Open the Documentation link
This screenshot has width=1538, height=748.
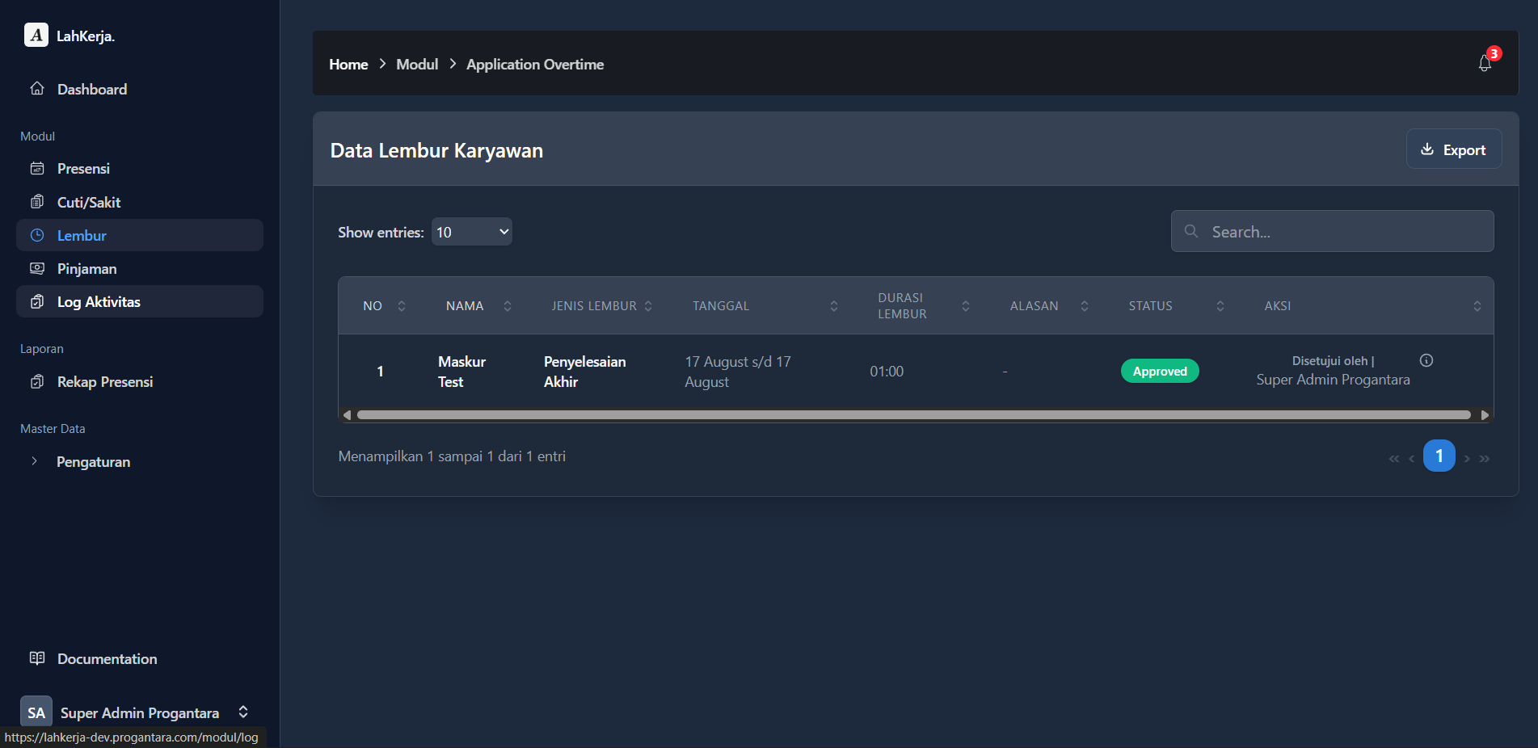point(107,658)
